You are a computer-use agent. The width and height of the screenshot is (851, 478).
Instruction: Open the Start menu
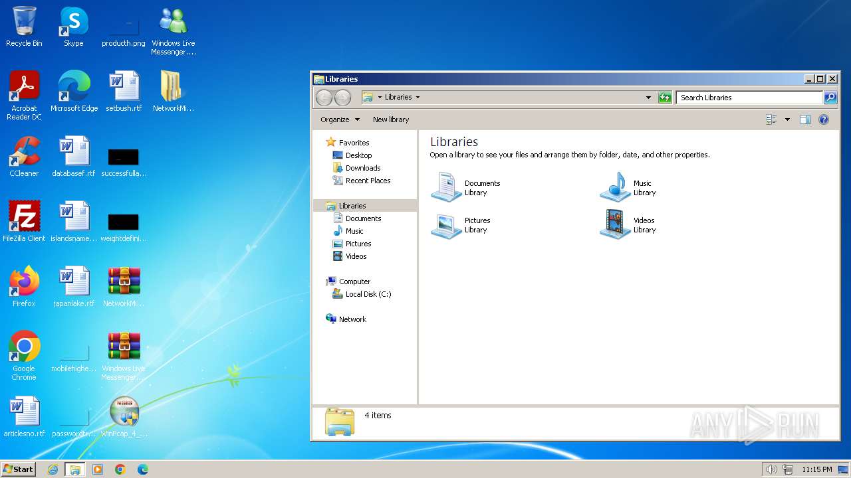click(x=19, y=469)
